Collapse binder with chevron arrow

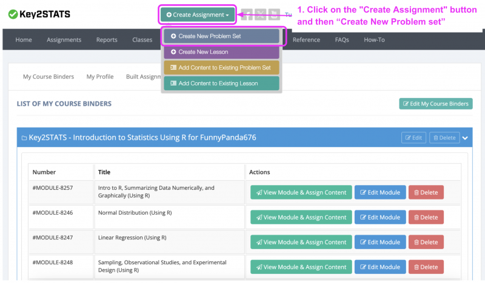click(465, 138)
